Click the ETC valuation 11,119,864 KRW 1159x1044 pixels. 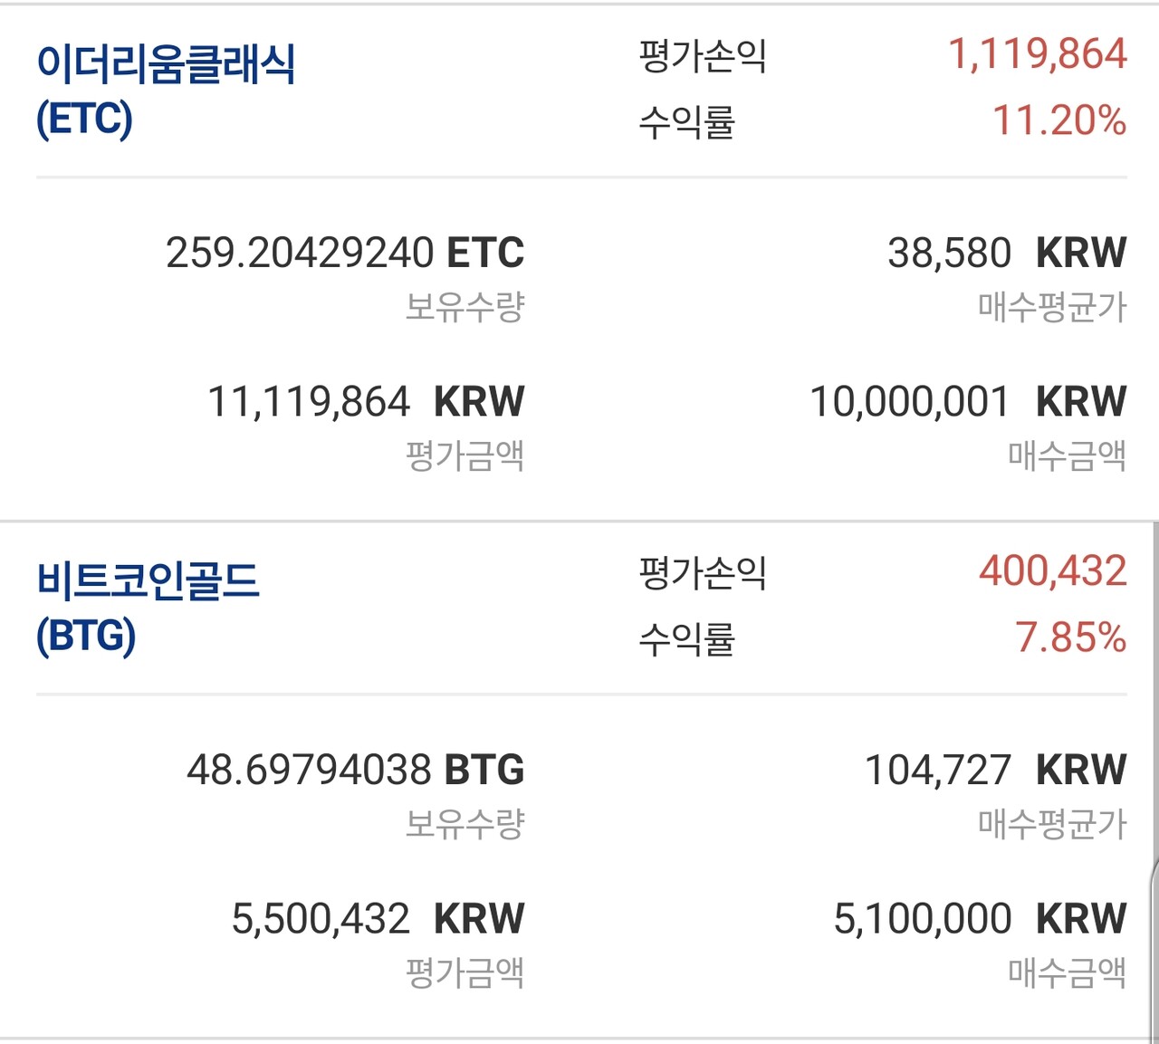[366, 401]
